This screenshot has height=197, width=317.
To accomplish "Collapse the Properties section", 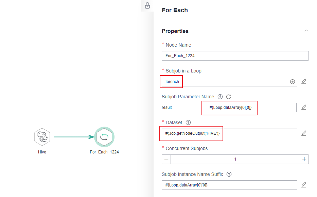I will click(306, 31).
